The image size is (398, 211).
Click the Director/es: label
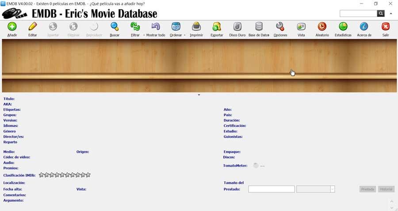(13, 136)
